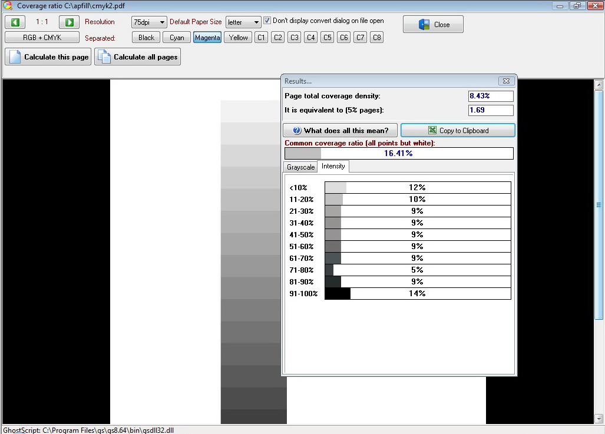Viewport: 605px width, 434px height.
Task: Click the equivalent 5% pages value field
Action: pos(491,110)
